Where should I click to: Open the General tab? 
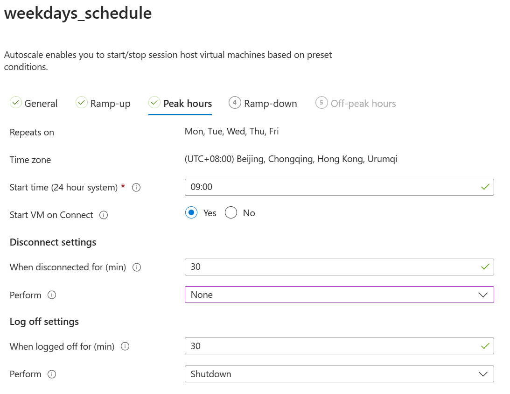click(41, 103)
